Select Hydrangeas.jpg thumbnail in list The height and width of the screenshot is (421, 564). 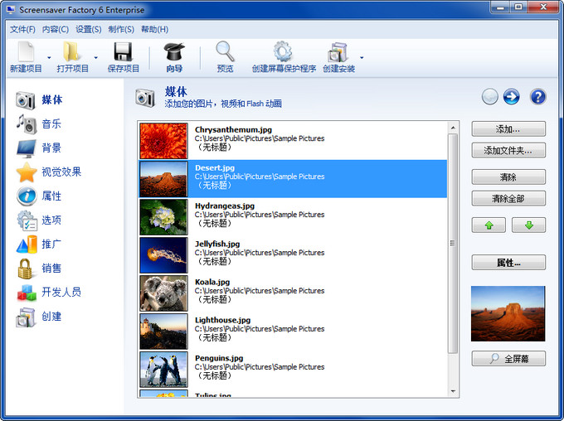(163, 217)
